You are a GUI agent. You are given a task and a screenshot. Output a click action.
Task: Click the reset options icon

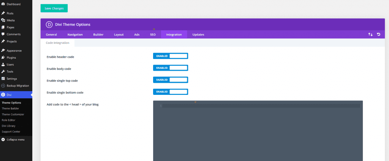click(379, 34)
